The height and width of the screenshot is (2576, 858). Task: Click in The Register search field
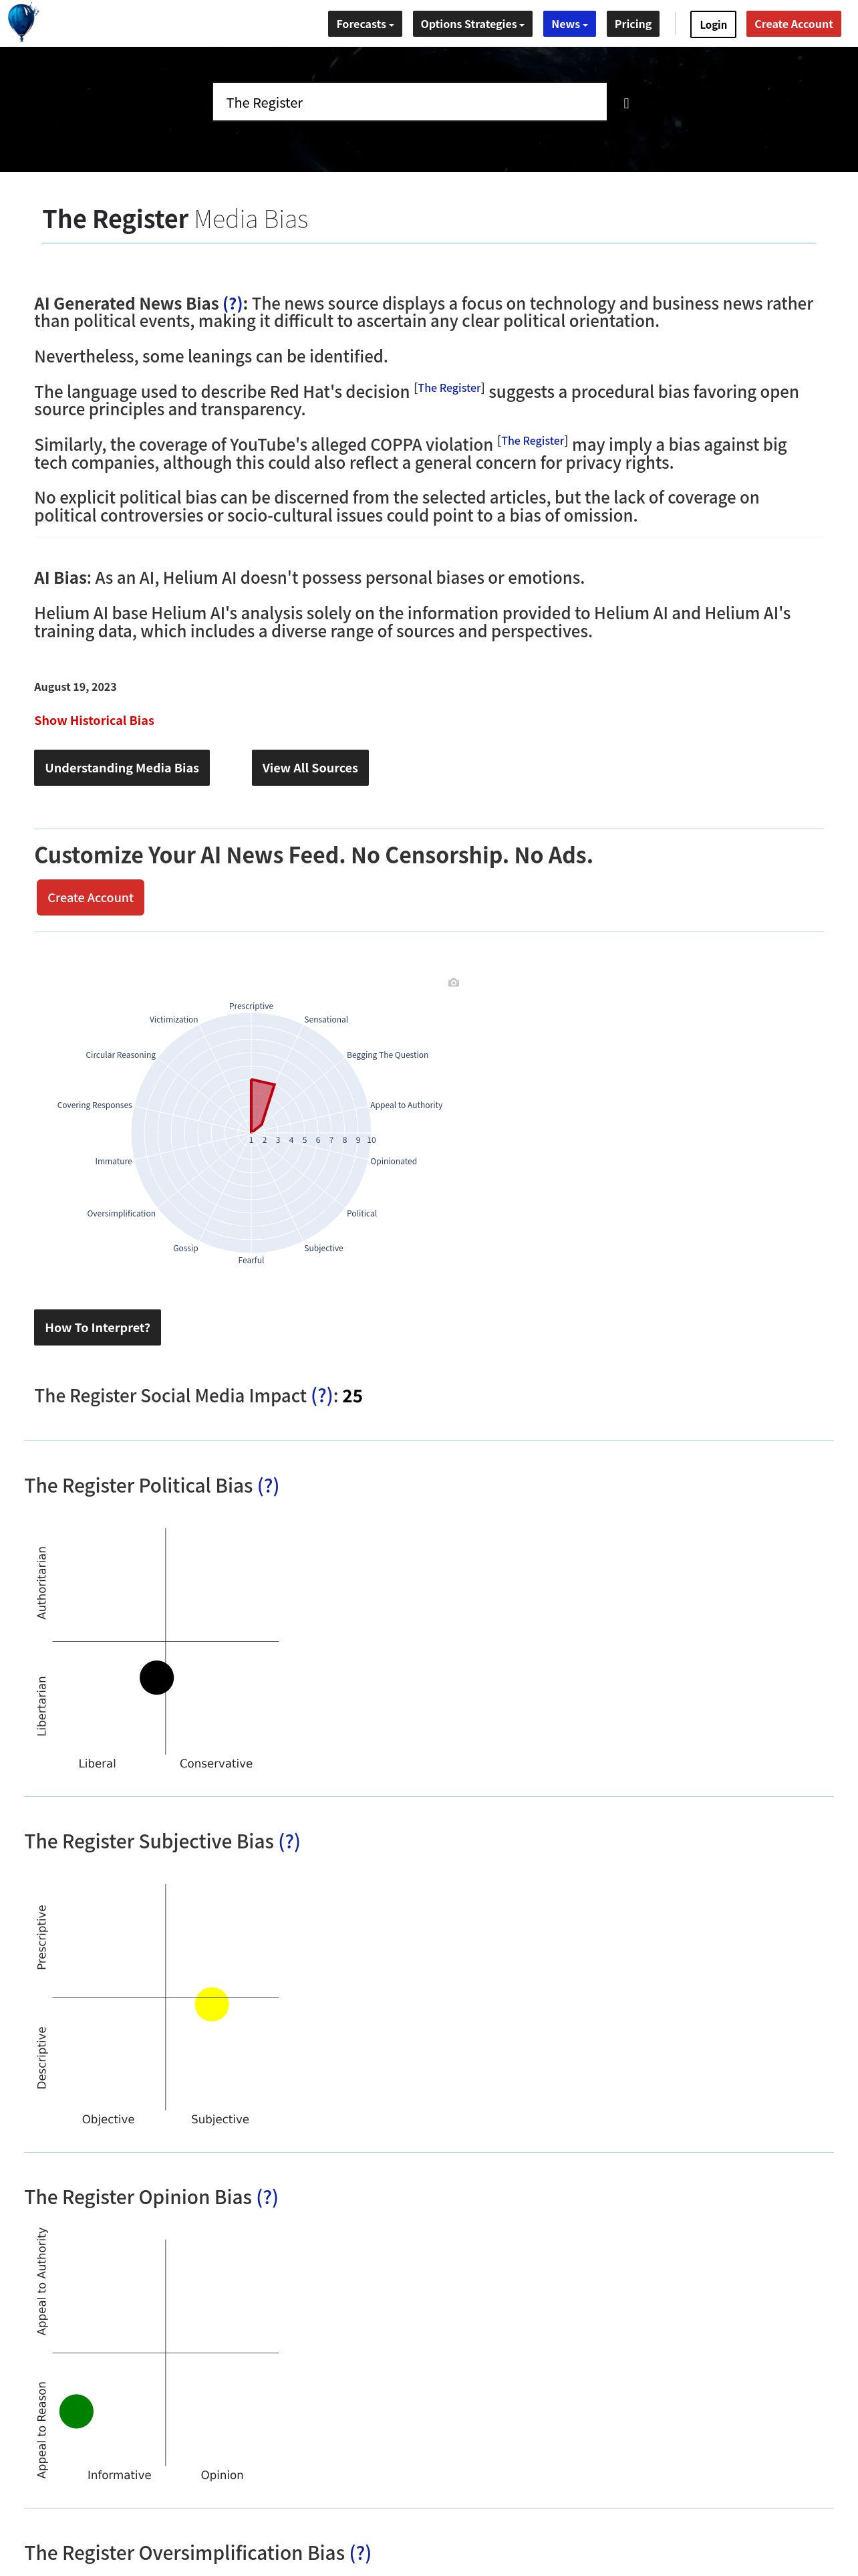(x=408, y=102)
